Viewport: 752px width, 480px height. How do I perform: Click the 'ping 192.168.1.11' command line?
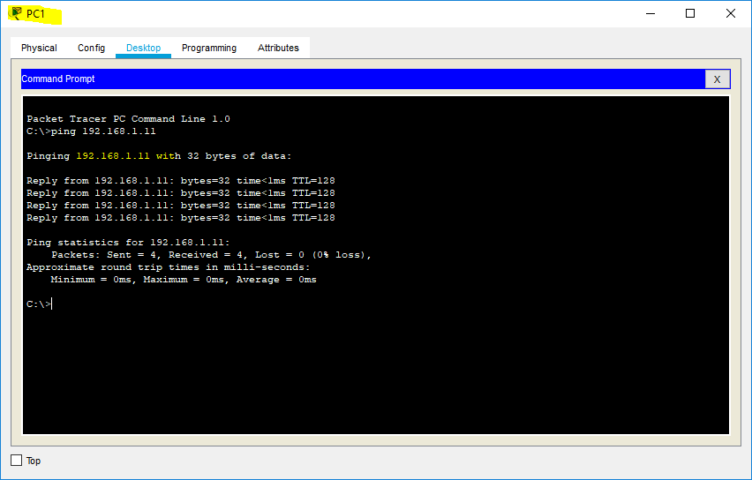[x=91, y=131]
